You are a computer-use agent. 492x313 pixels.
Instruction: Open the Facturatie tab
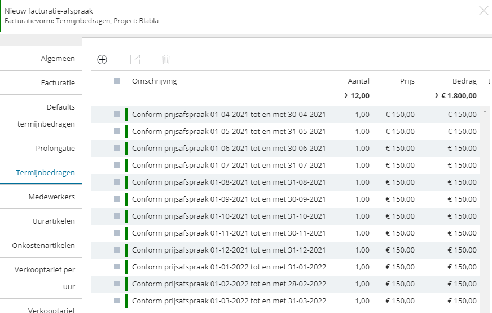(x=41, y=82)
